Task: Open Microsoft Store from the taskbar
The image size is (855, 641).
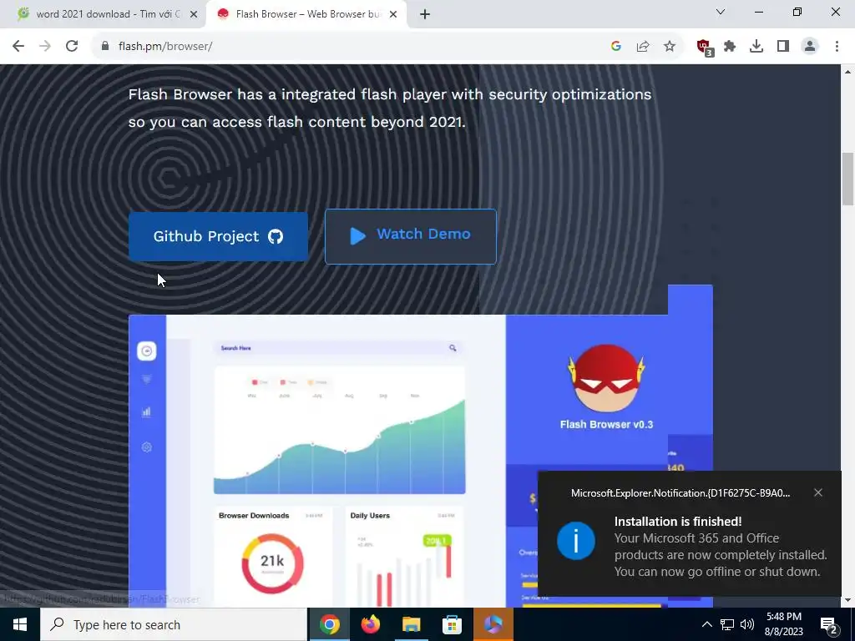Action: 452,624
